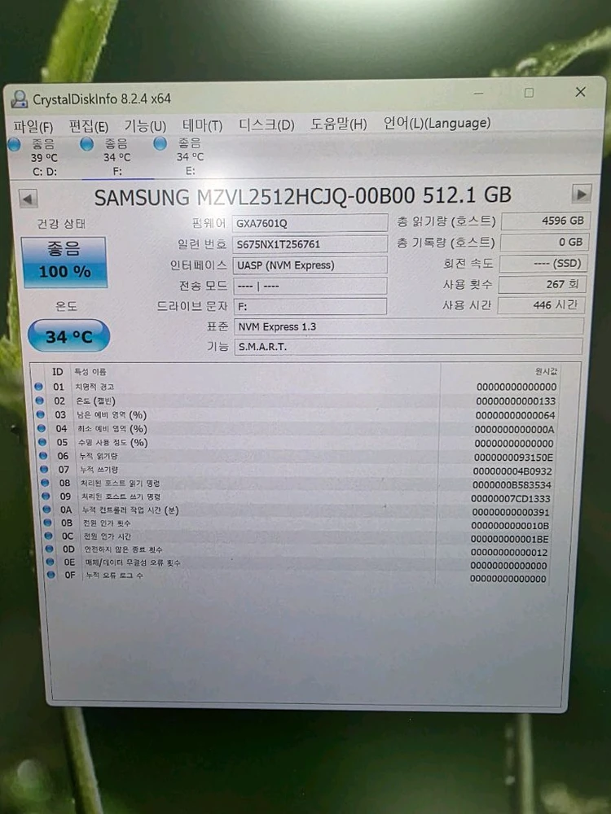Click the 특성 이름 column header
This screenshot has width=611, height=814.
pyautogui.click(x=90, y=372)
